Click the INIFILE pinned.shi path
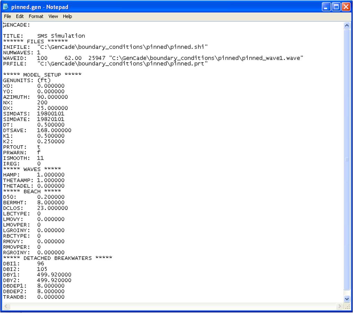This screenshot has width=353, height=313. [122, 47]
